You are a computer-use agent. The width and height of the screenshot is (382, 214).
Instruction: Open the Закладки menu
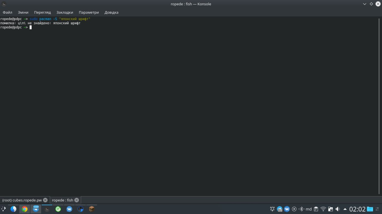(65, 12)
